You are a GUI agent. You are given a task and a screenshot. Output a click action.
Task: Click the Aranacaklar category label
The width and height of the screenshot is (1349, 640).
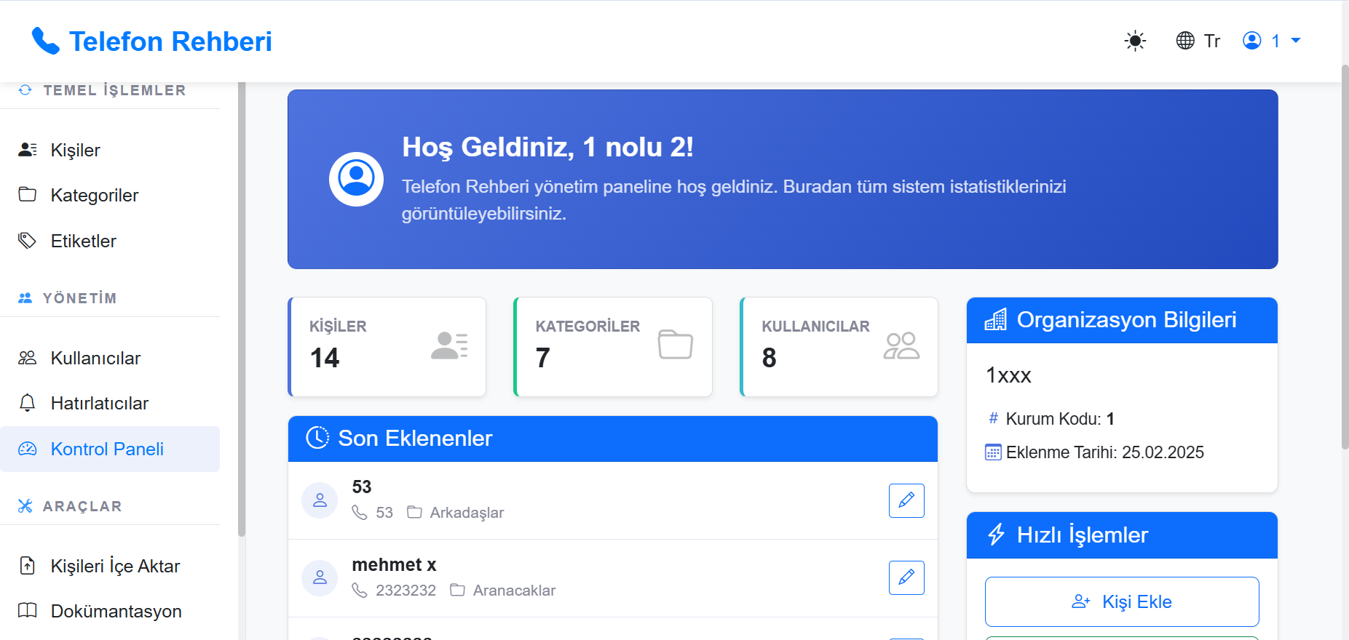click(x=514, y=591)
